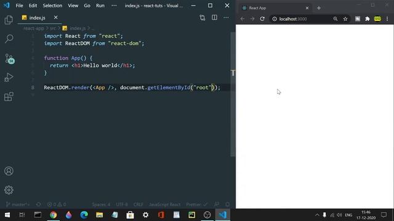Bookmark this page with the star icon
This screenshot has height=221, width=394.
[x=345, y=19]
